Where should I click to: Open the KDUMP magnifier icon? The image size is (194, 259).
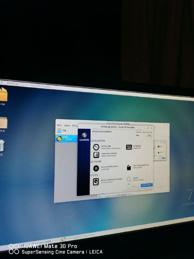[x=129, y=179]
